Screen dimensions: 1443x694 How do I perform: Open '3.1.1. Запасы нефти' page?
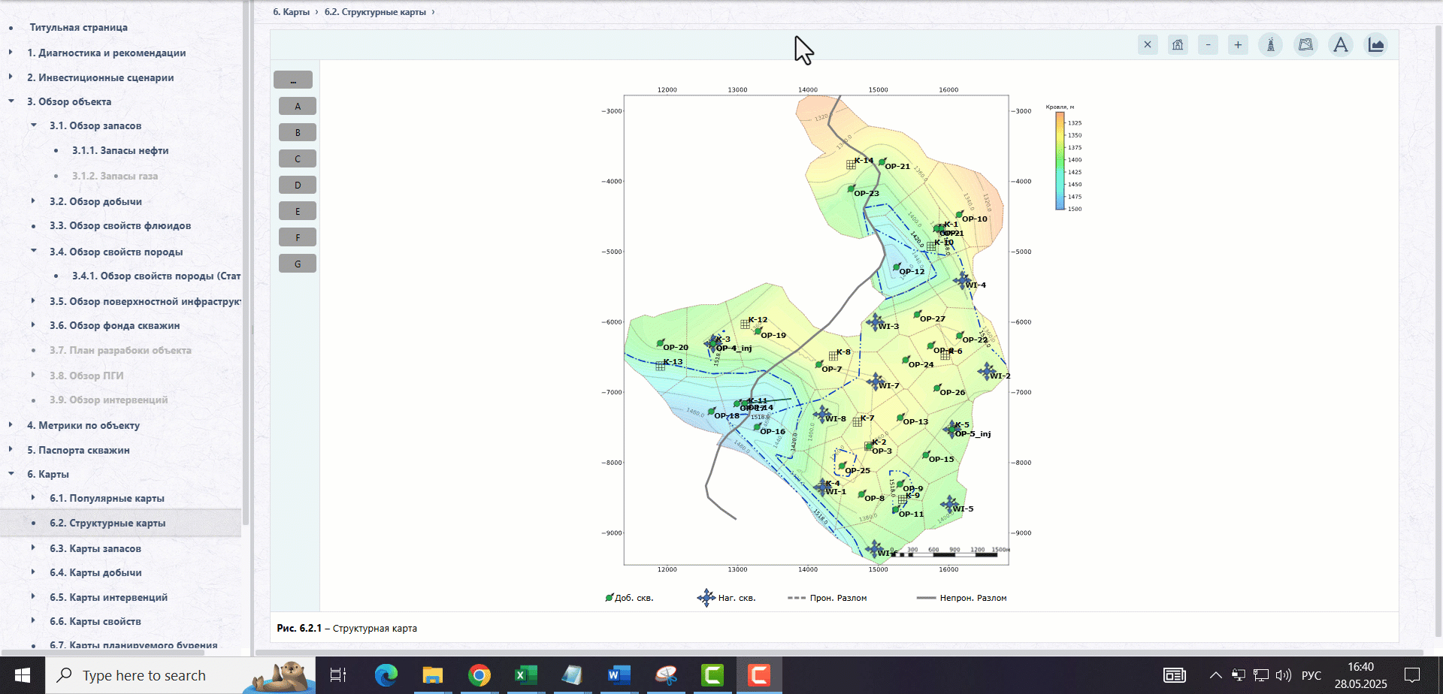pos(120,150)
